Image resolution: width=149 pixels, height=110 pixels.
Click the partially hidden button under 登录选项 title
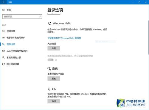coord(54,14)
